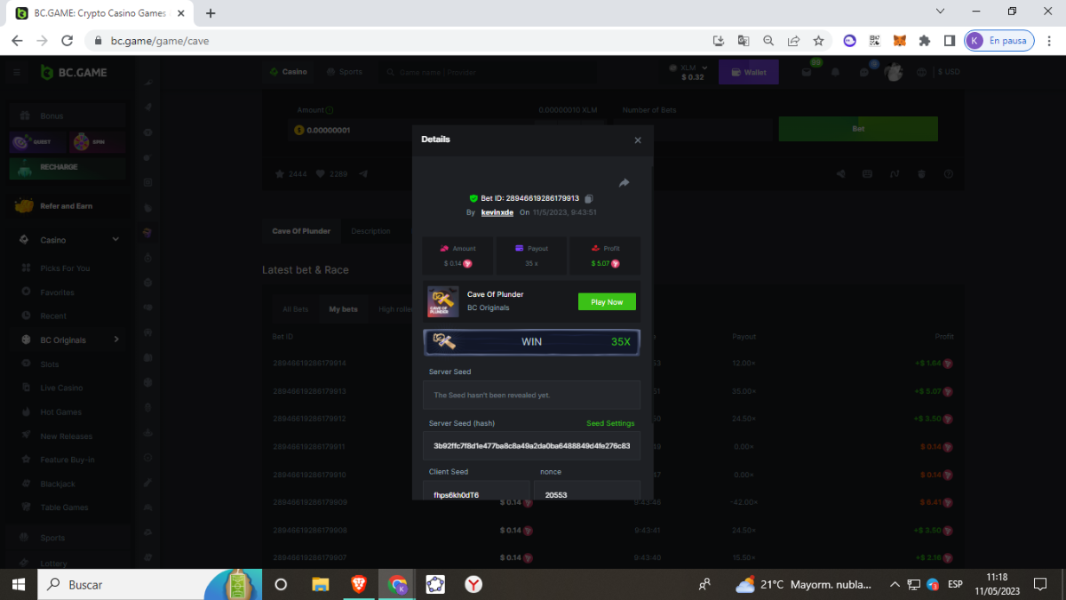
Task: Open Seed Settings link
Action: click(x=610, y=423)
